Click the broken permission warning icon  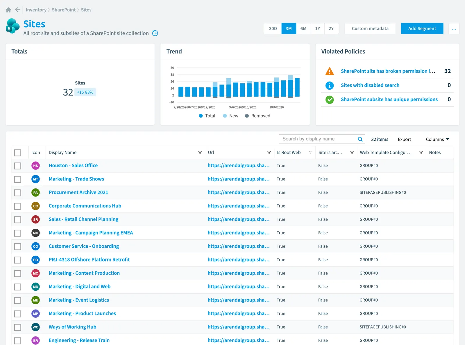pyautogui.click(x=330, y=71)
